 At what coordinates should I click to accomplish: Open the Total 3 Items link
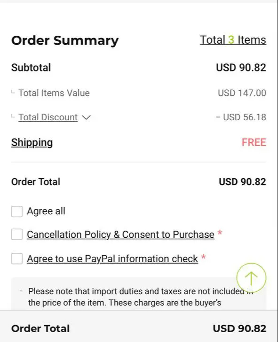[x=233, y=40]
